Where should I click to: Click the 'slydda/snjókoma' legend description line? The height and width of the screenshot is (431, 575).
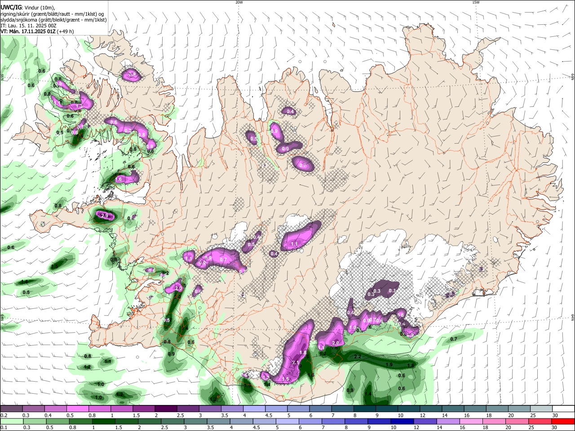(x=53, y=20)
